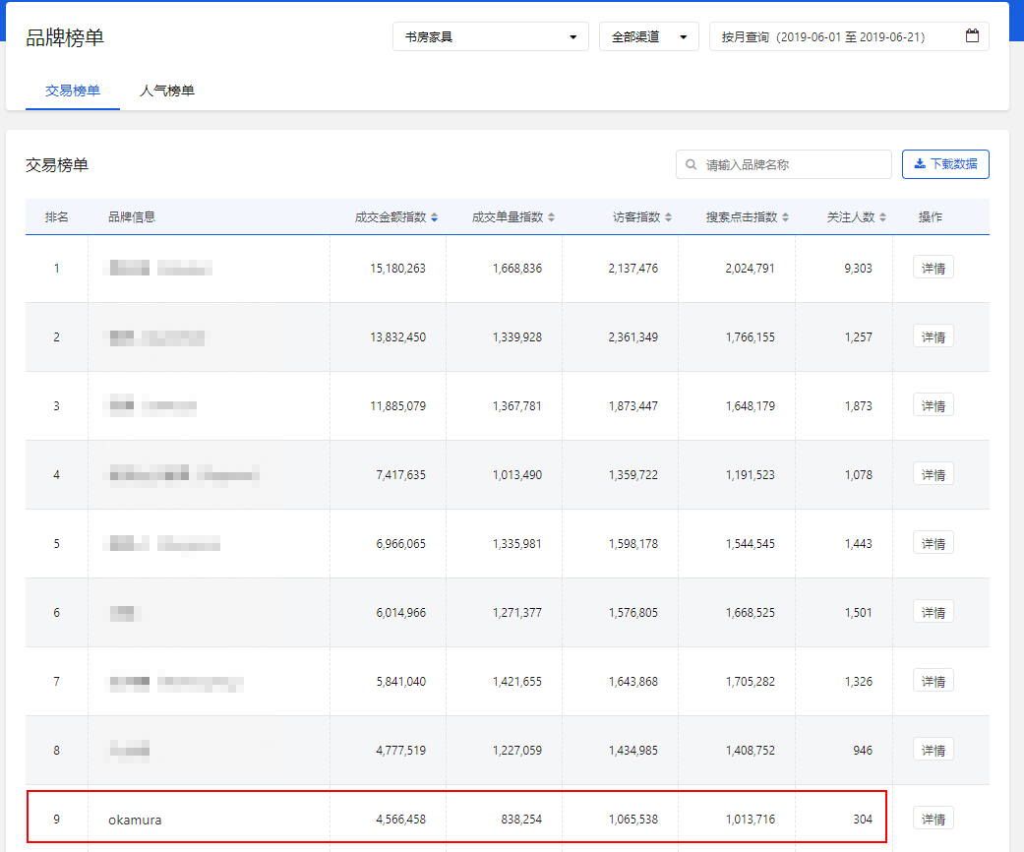Open 详情 for rank 7 brand

(933, 681)
